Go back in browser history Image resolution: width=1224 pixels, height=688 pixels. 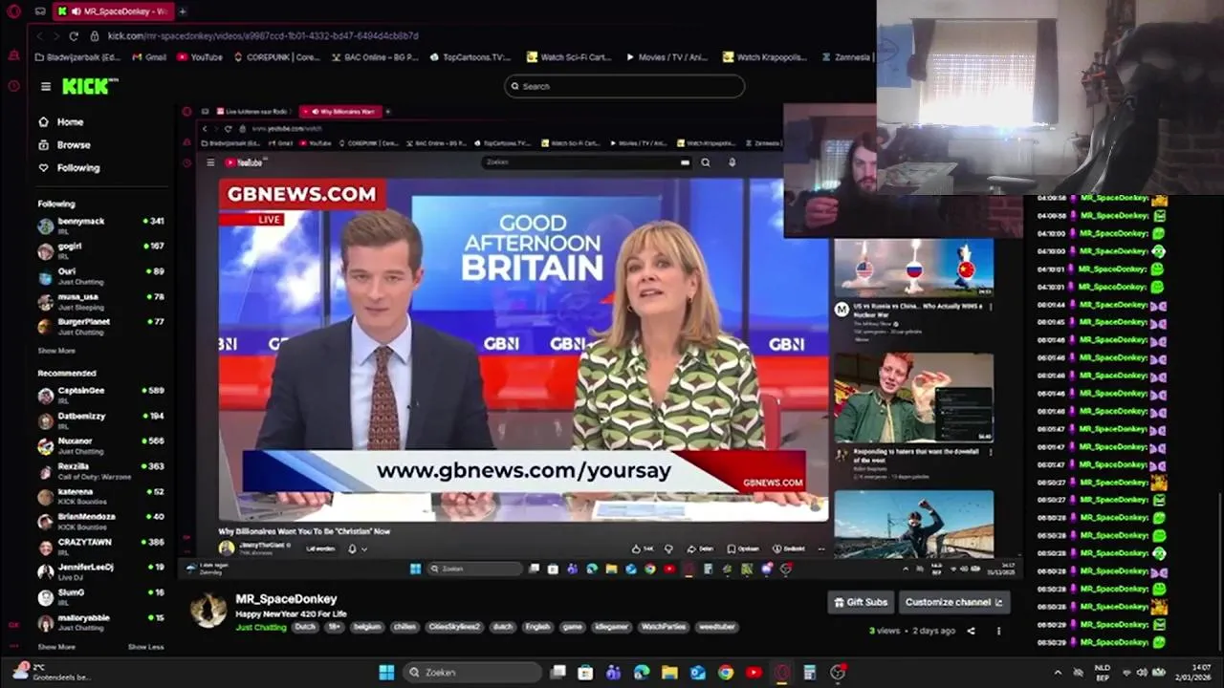[40, 36]
